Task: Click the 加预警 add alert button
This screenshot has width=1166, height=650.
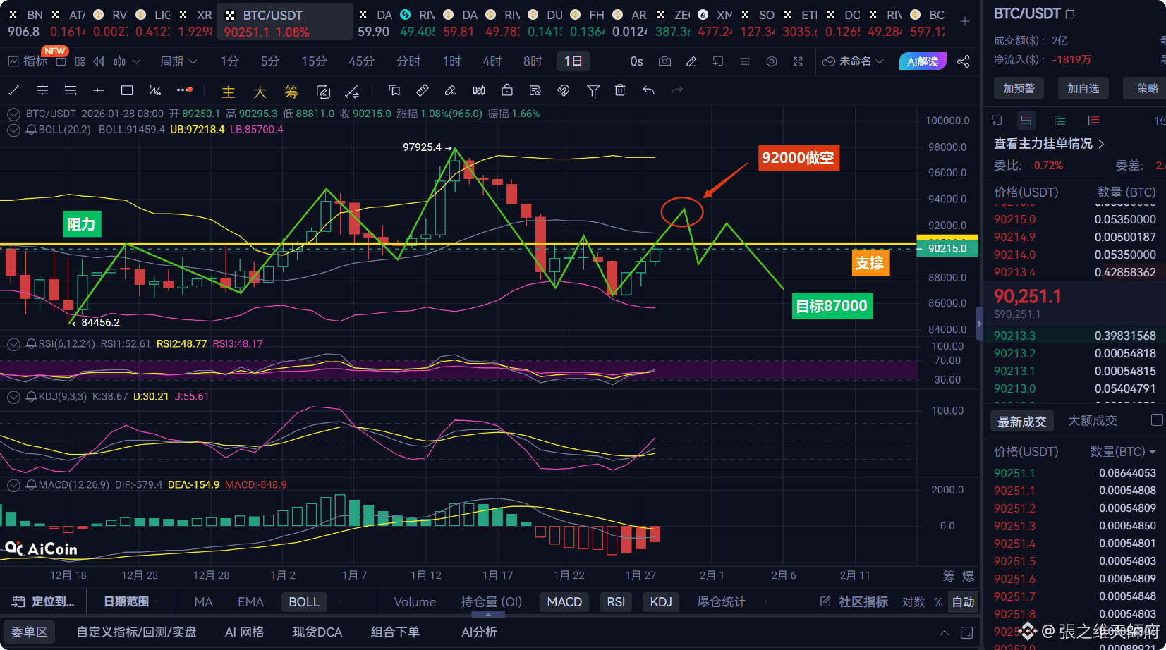Action: pyautogui.click(x=1019, y=88)
